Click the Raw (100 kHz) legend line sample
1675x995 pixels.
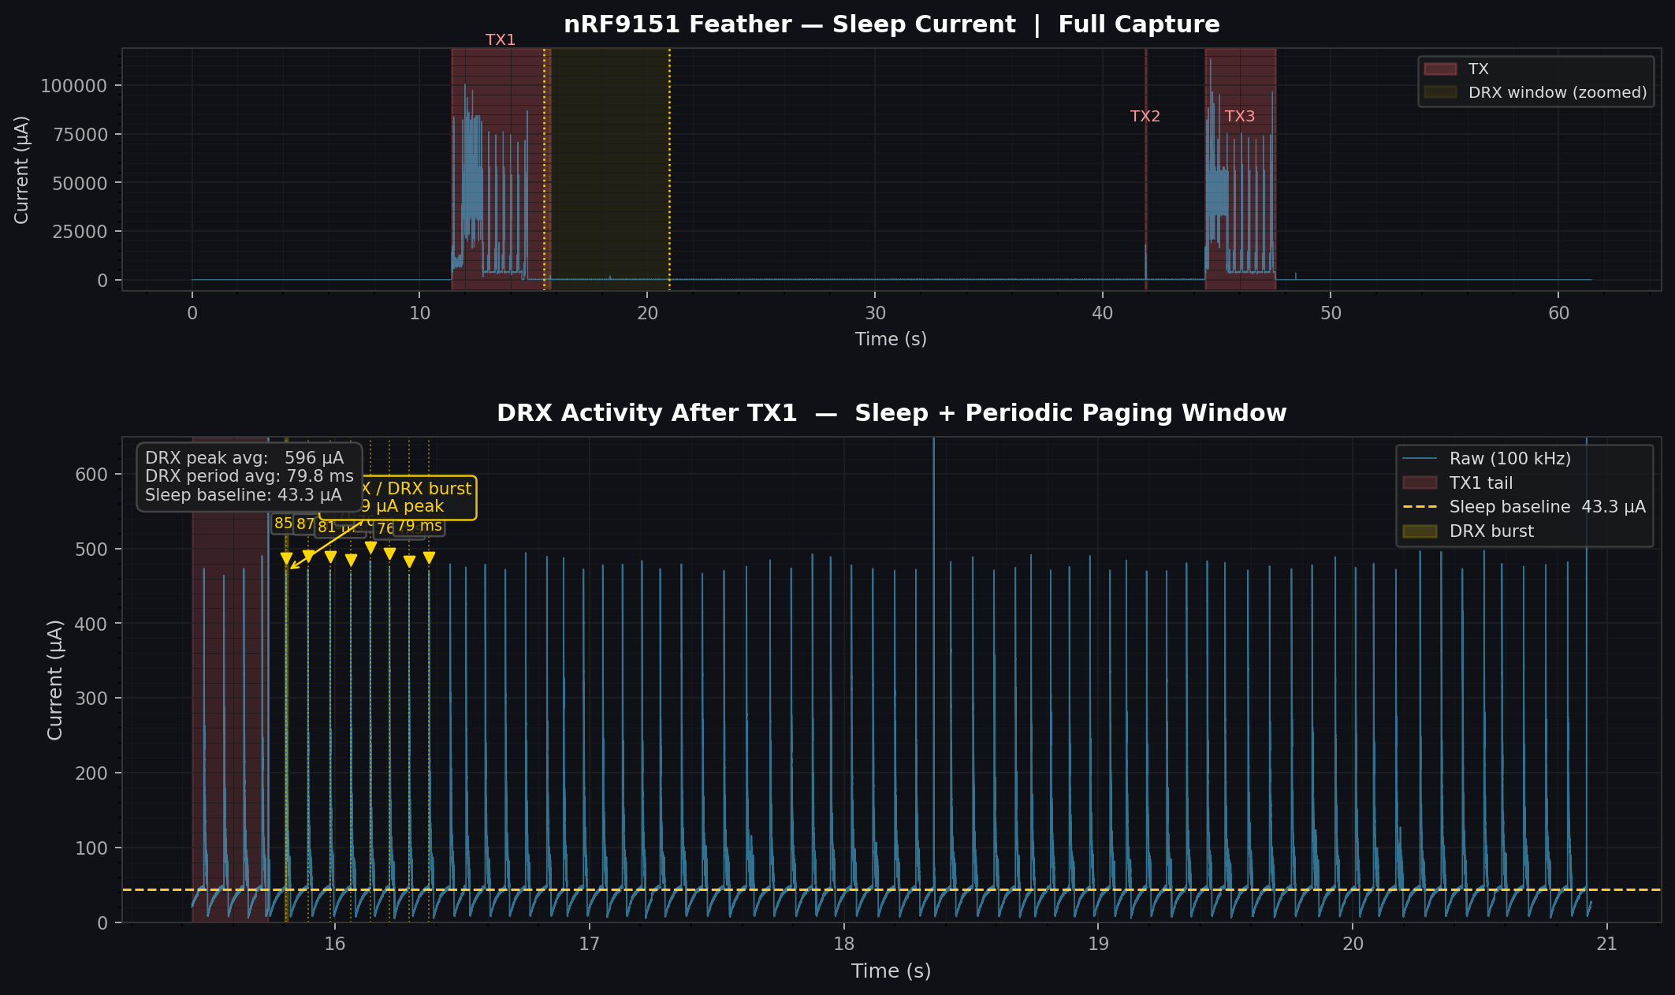tap(1420, 459)
